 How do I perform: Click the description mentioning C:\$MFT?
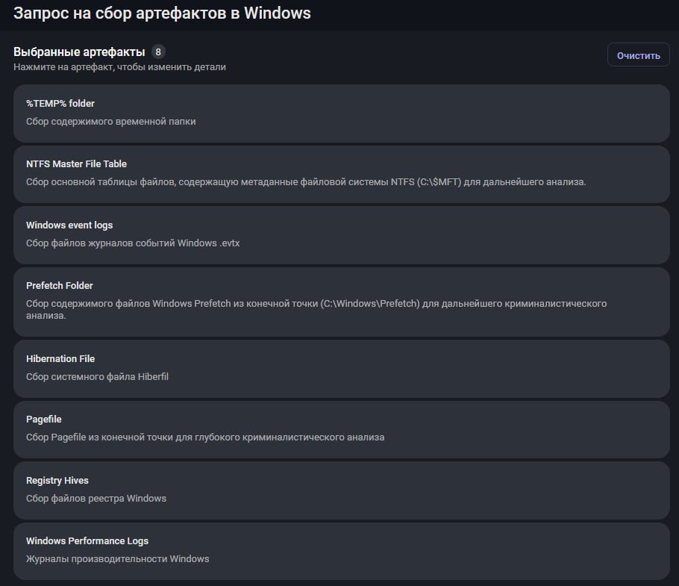tap(306, 182)
